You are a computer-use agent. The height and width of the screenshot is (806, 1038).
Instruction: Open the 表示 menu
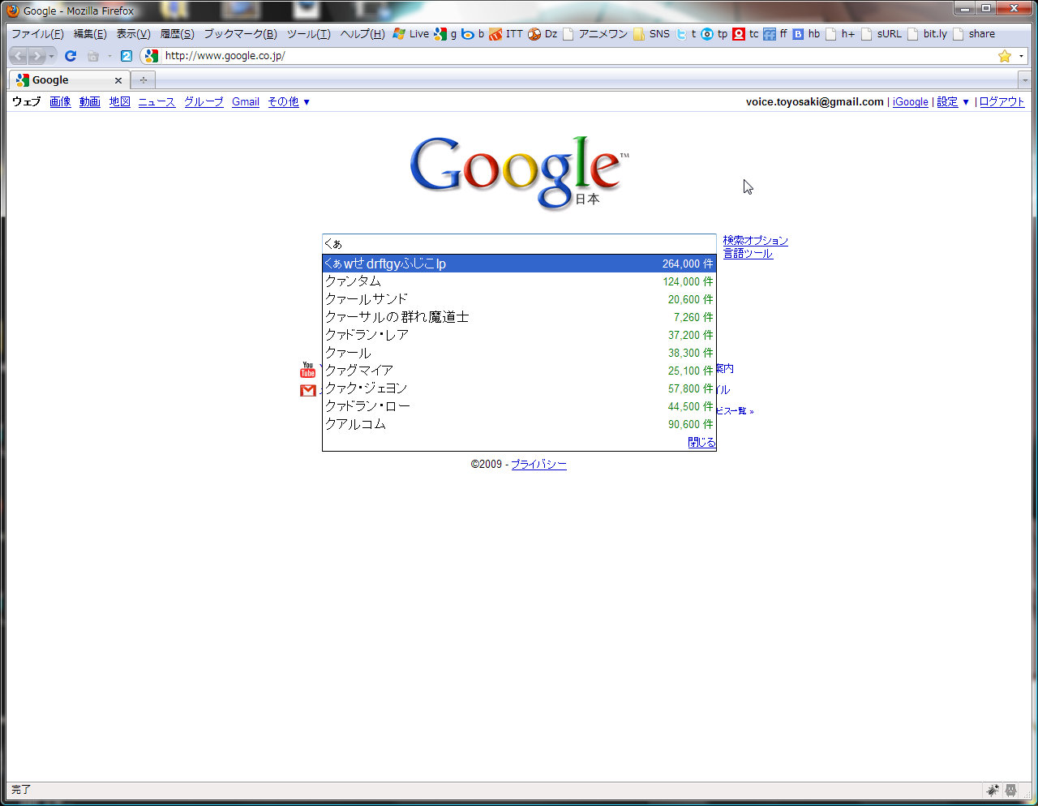(x=133, y=34)
